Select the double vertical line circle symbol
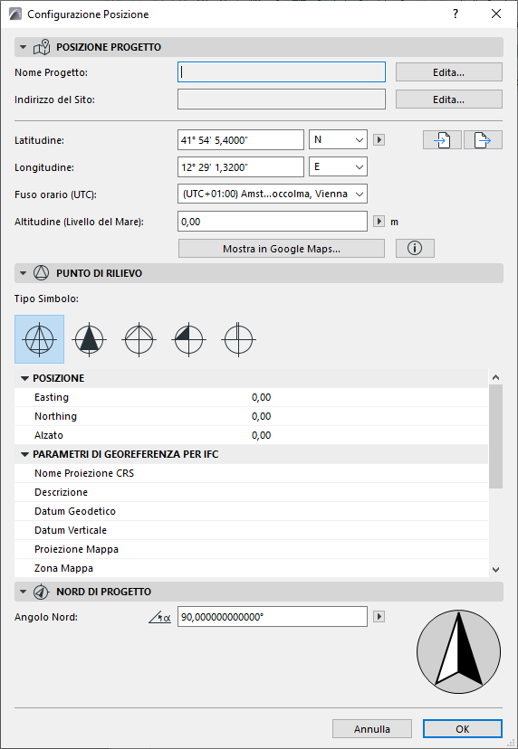 [x=238, y=339]
